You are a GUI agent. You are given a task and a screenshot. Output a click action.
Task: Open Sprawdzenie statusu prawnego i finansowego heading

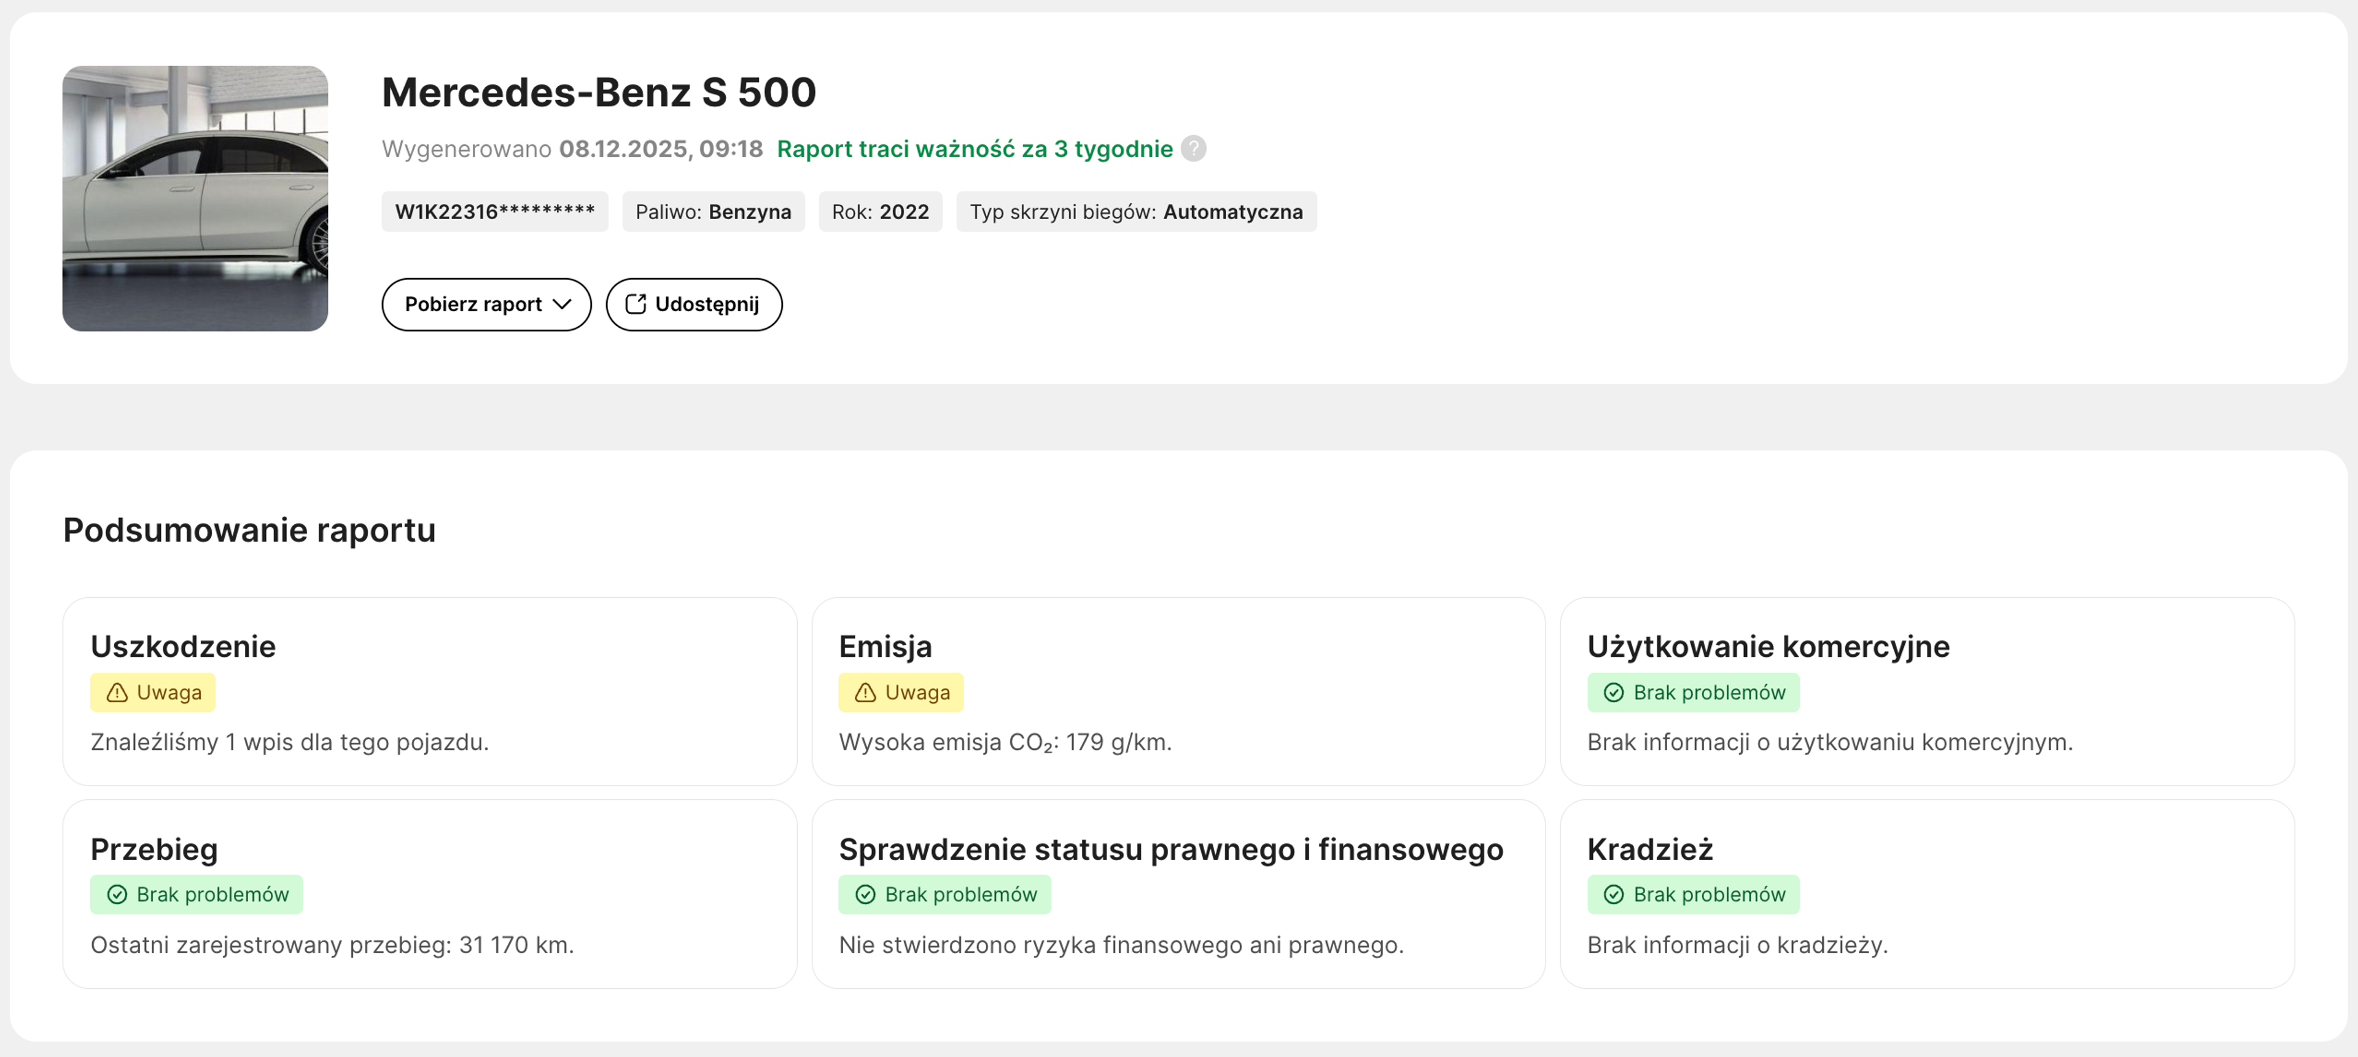[1171, 850]
